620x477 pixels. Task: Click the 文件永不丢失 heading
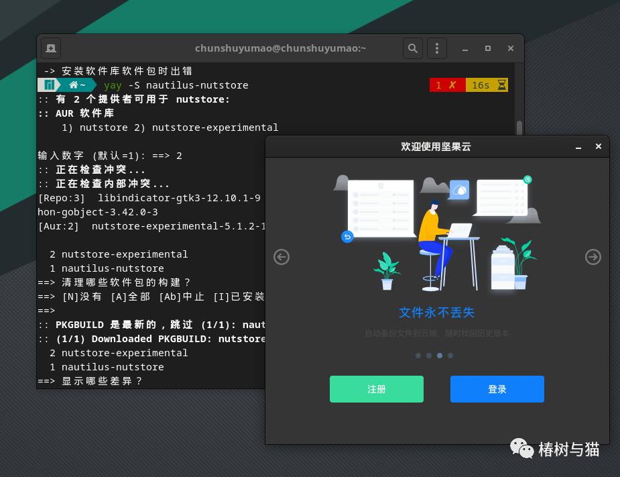437,313
